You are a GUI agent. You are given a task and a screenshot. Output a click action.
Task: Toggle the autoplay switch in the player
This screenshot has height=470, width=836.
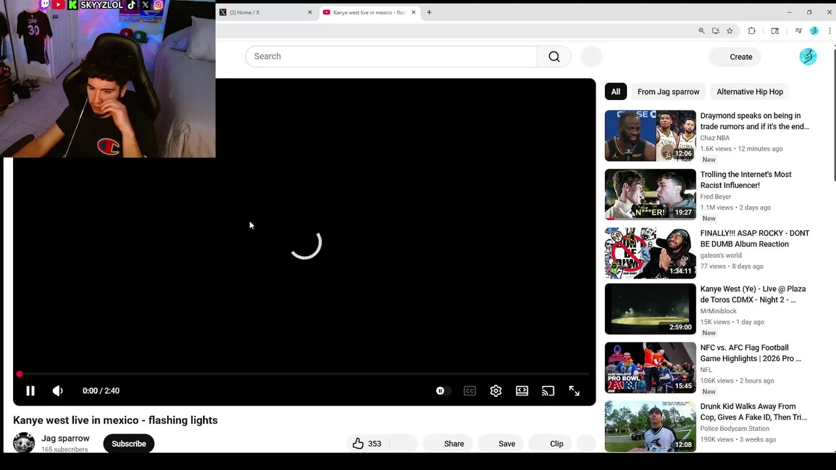(x=442, y=390)
